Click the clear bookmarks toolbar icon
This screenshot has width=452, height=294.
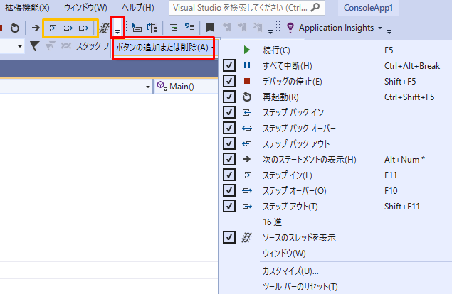[258, 28]
